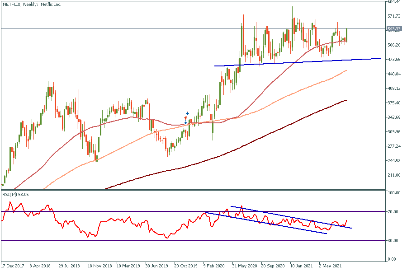Click the '9 Feb 2020' date label

click(214, 266)
